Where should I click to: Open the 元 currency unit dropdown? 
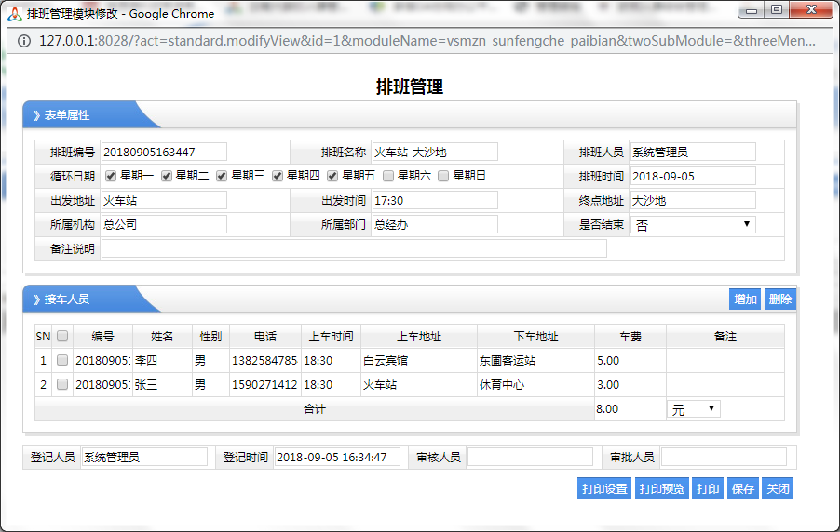point(694,409)
